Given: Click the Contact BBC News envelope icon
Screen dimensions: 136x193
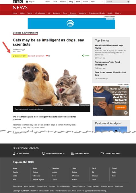Looking at the screenshot, I should coord(102,153).
